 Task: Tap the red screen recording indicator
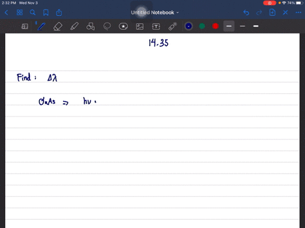pyautogui.click(x=269, y=3)
